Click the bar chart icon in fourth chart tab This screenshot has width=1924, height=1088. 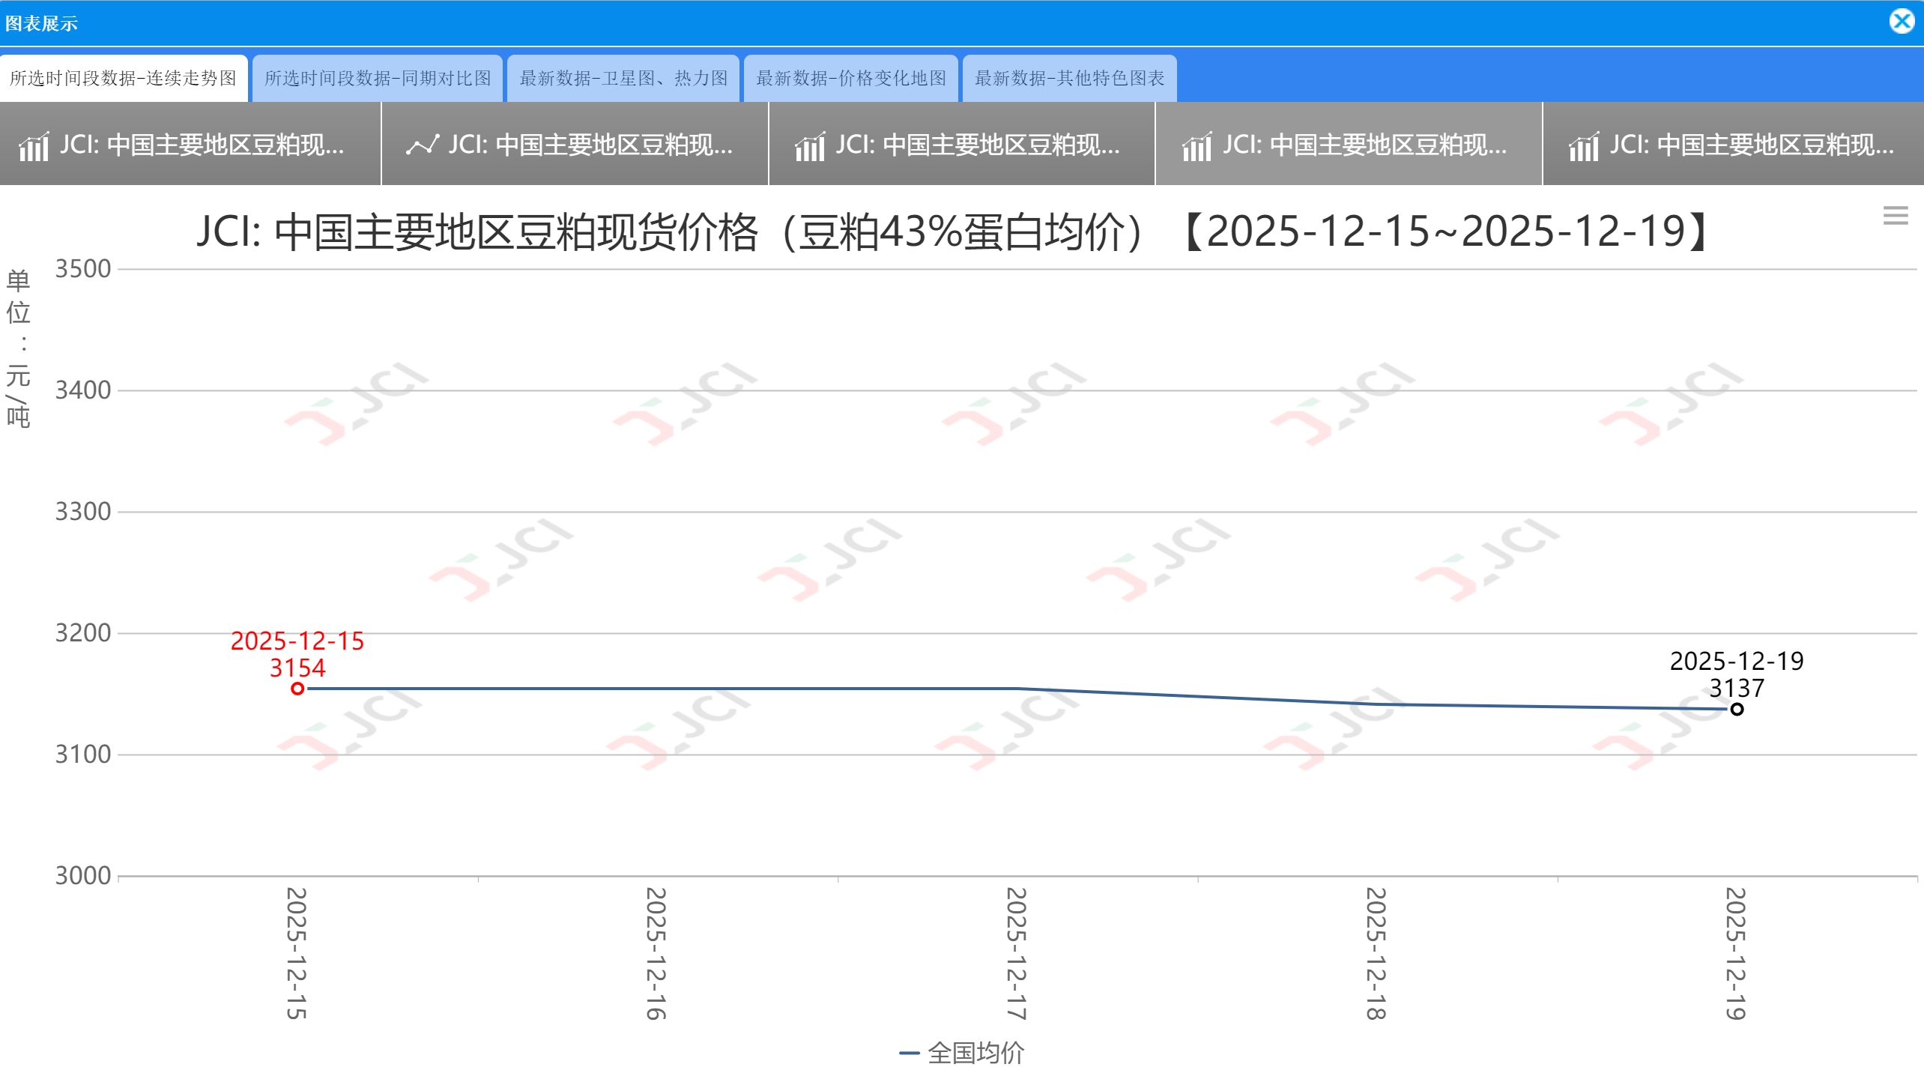[1197, 146]
